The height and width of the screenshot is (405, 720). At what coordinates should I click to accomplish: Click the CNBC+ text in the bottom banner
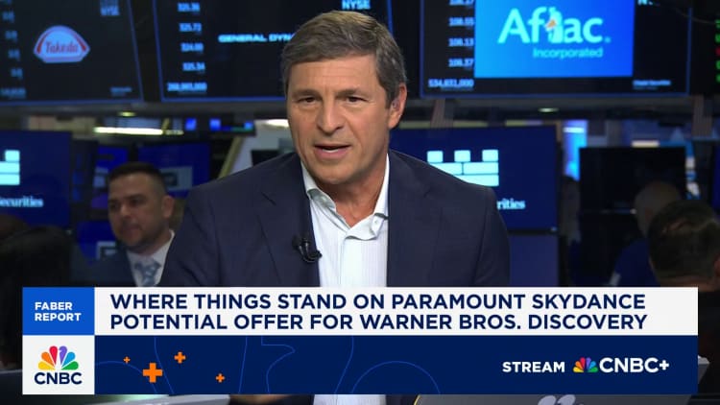[635, 366]
